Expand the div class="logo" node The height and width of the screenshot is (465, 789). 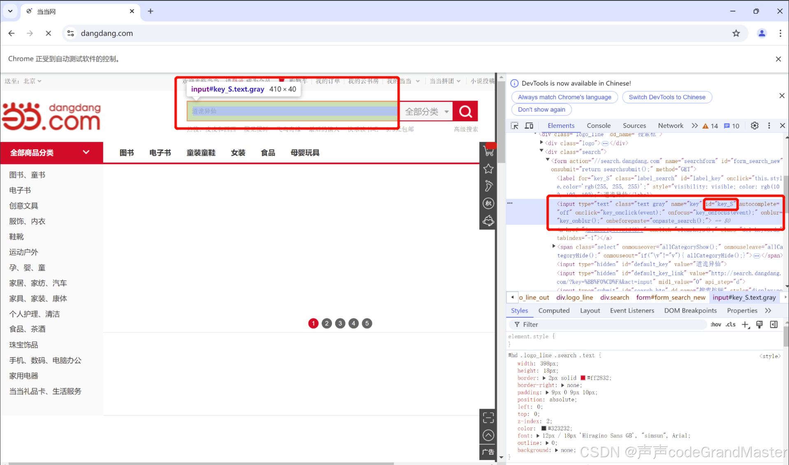(542, 143)
